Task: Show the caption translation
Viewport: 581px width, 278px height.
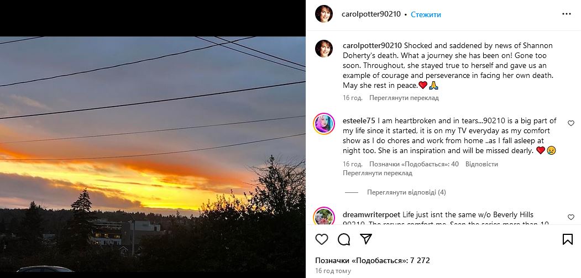Action: tap(404, 98)
